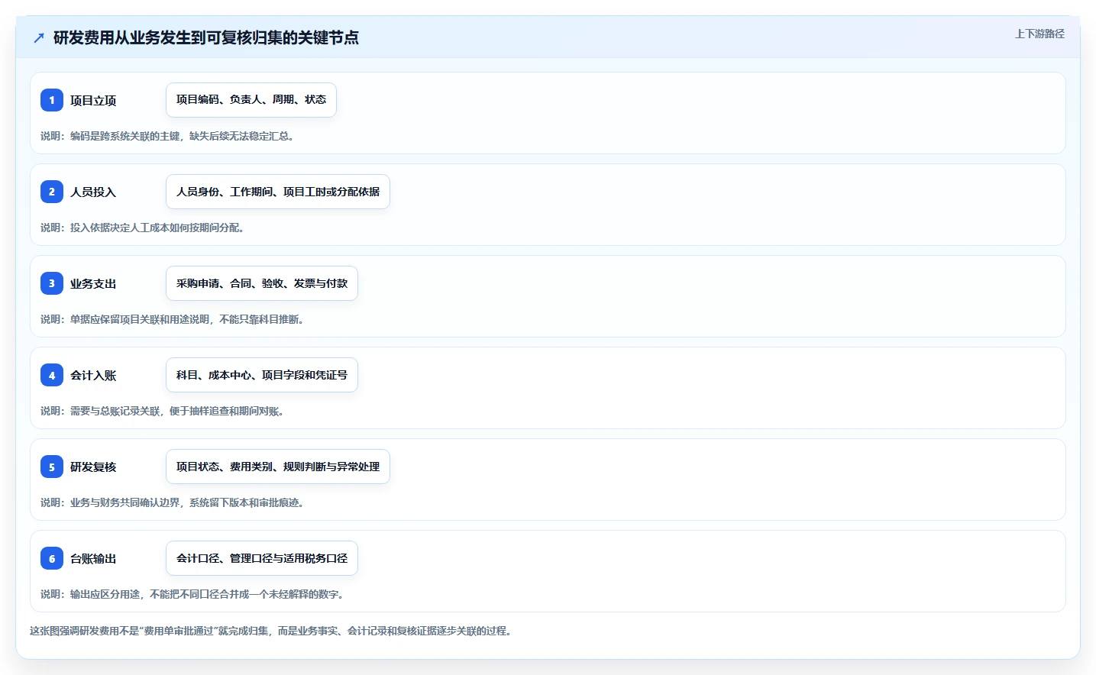Screen dimensions: 1096x675
Task: Click the note 业务与财务共同确认边界
Action: point(173,502)
